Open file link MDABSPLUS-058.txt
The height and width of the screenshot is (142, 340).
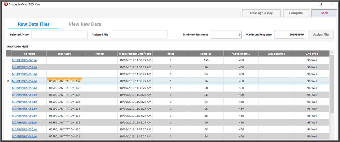pos(25,74)
